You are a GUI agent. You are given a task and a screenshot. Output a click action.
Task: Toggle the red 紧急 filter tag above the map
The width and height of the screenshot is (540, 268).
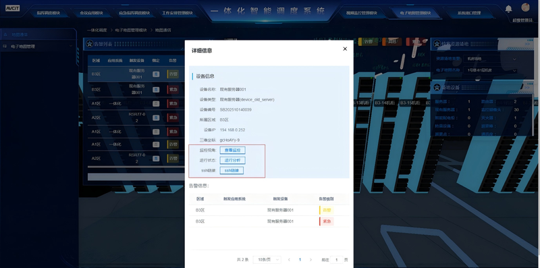pos(416,42)
